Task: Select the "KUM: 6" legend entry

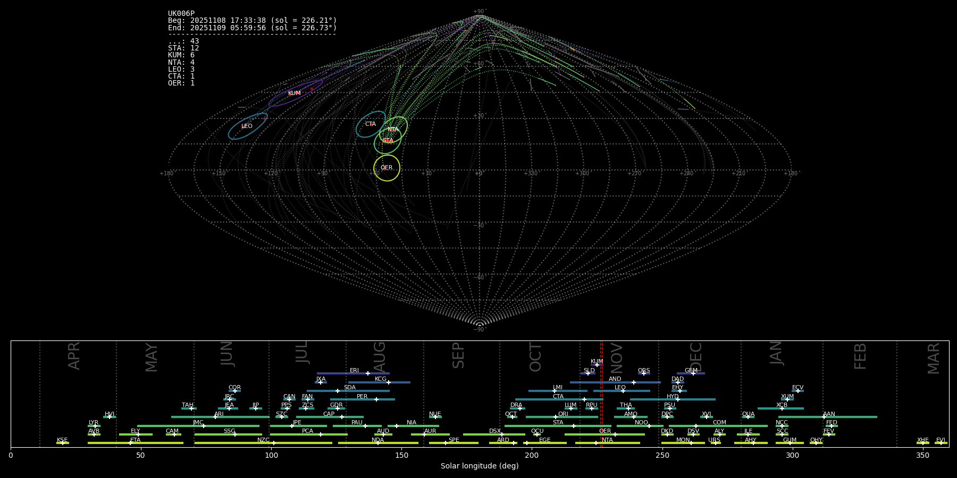Action: tap(181, 55)
